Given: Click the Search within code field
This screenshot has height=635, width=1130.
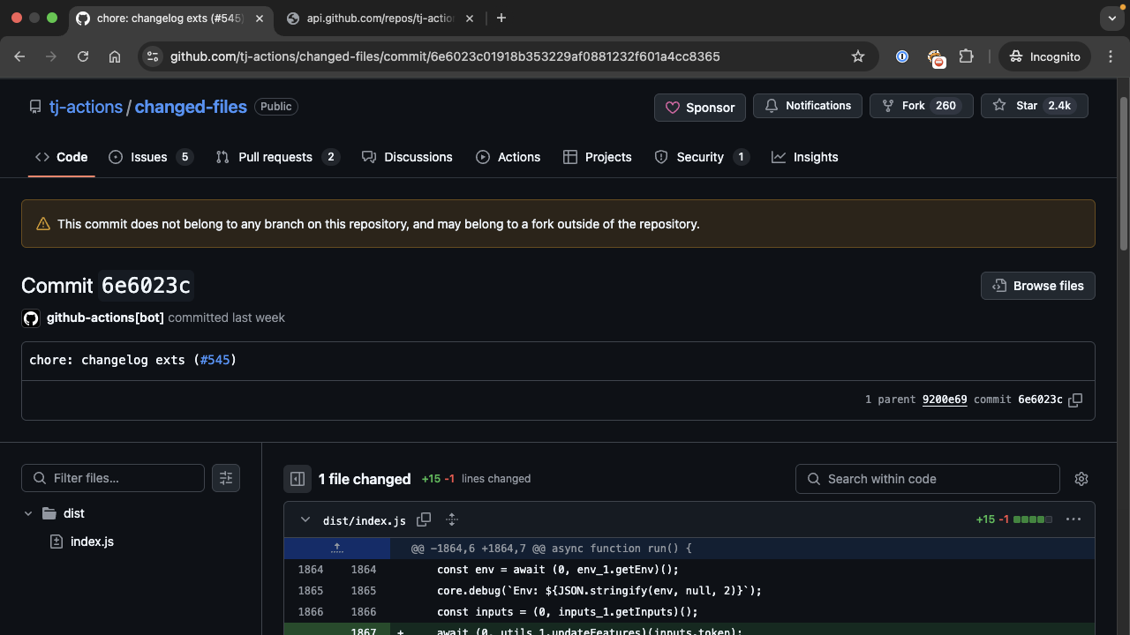Looking at the screenshot, I should pyautogui.click(x=927, y=479).
